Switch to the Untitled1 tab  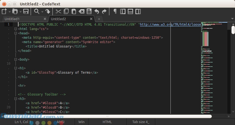pyautogui.click(x=12, y=19)
